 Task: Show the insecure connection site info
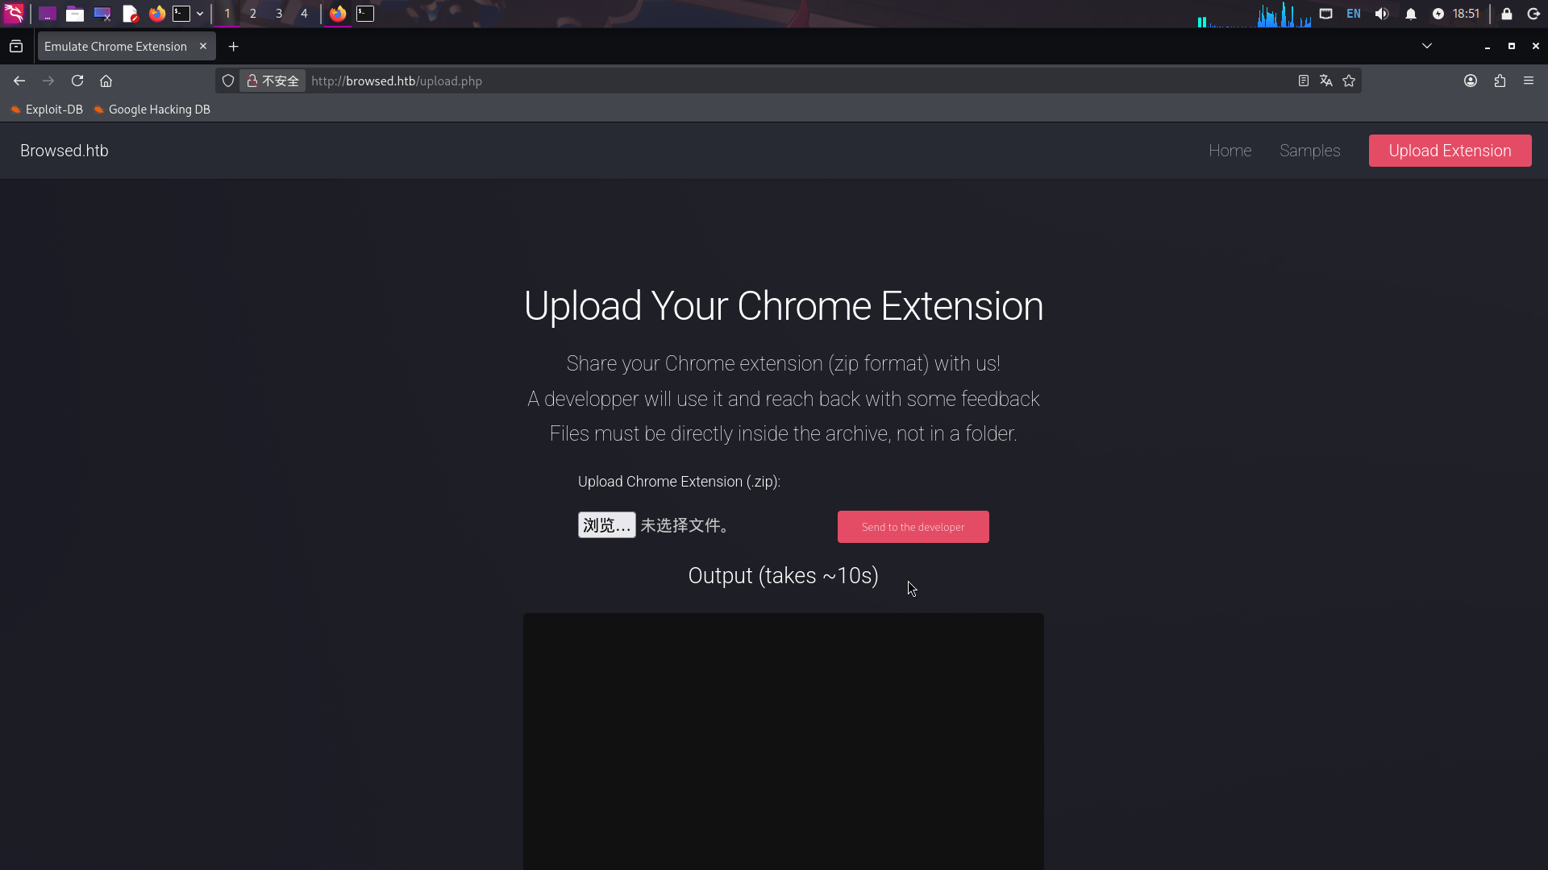click(x=273, y=81)
